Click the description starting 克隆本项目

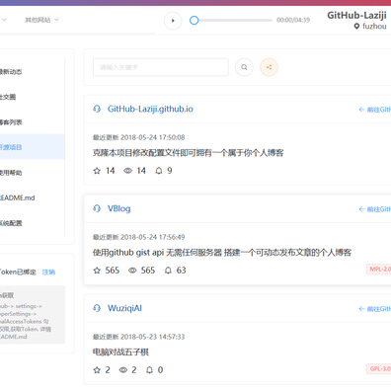189,153
